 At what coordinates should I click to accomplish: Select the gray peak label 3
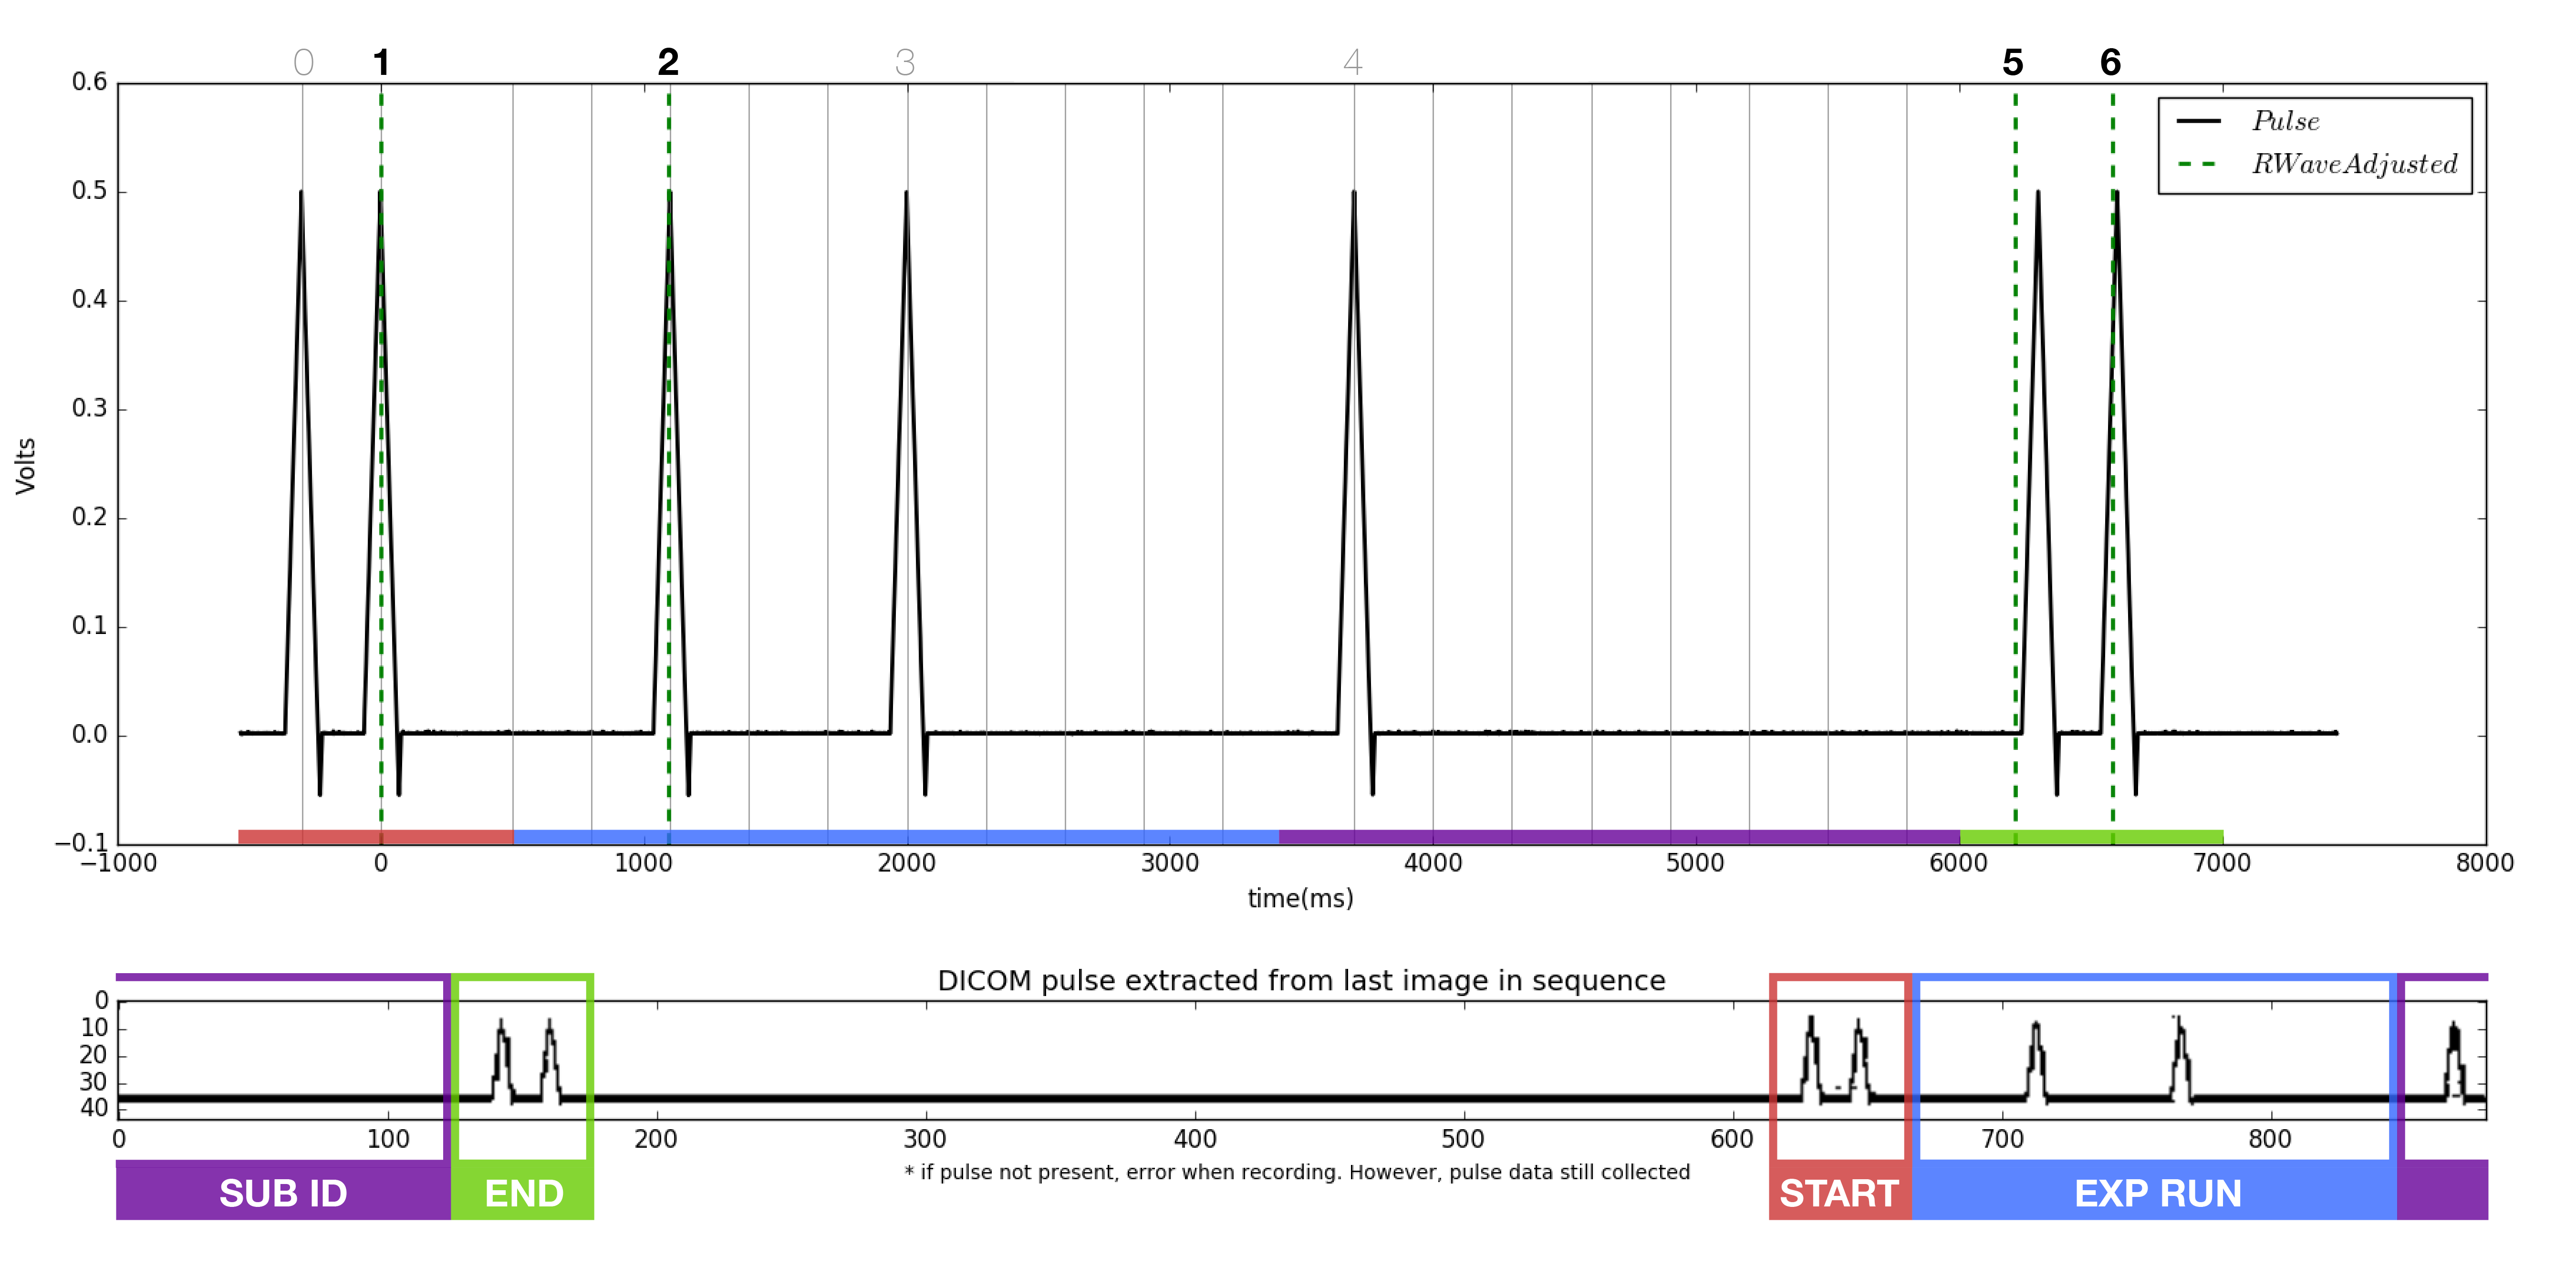coord(905,62)
